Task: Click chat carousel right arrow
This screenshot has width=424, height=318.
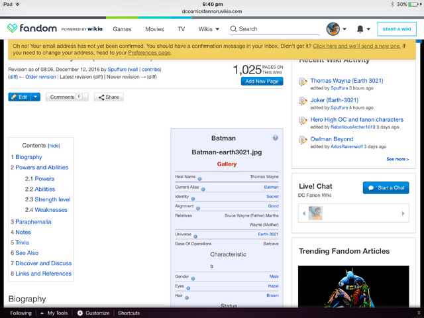Action: (403, 213)
